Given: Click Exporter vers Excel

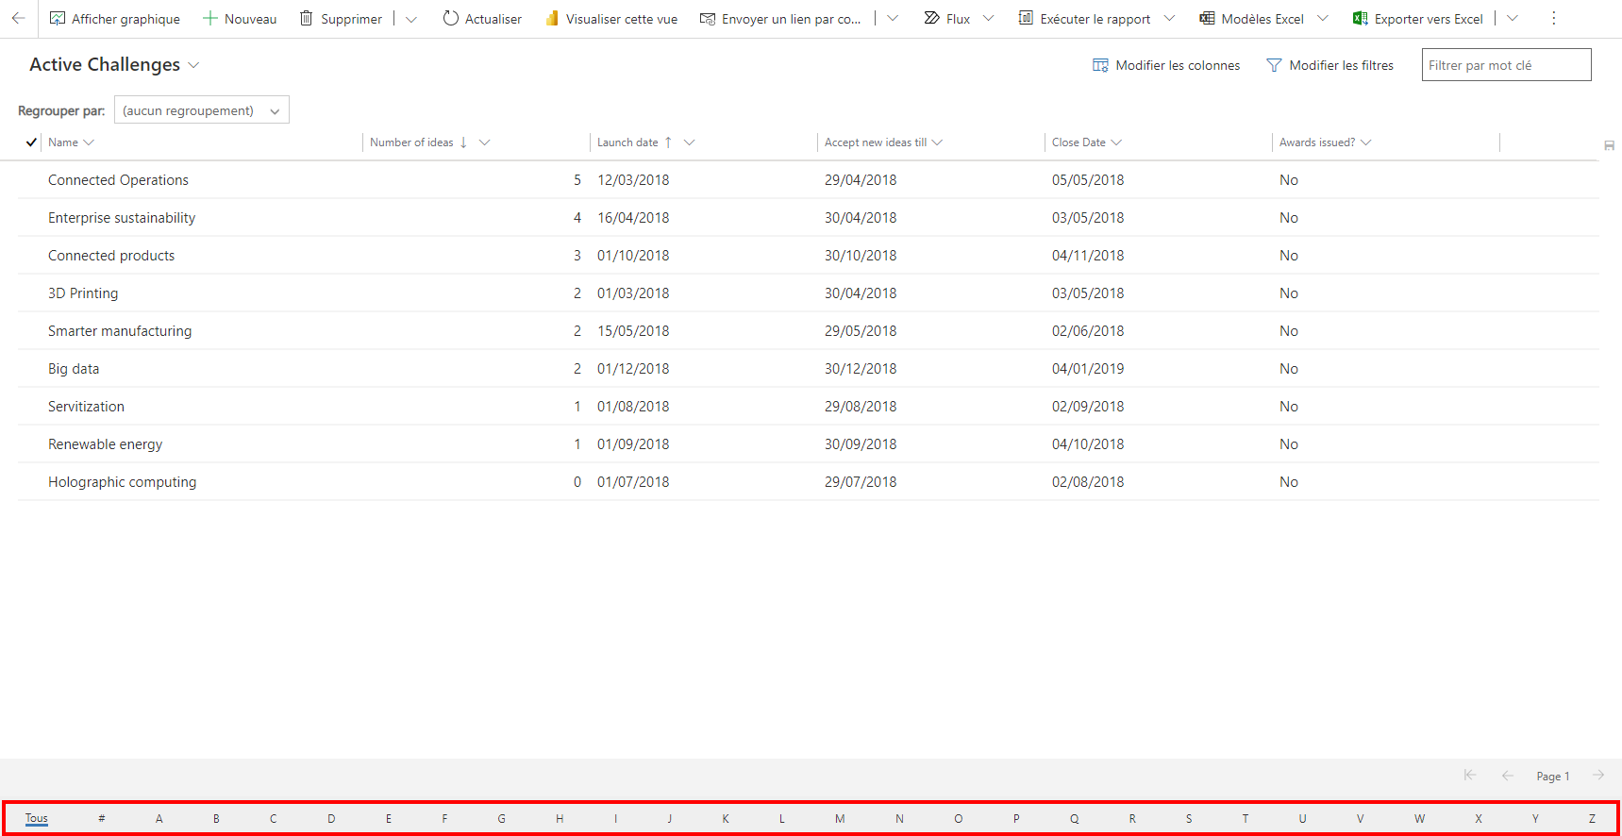Looking at the screenshot, I should coord(1418,19).
